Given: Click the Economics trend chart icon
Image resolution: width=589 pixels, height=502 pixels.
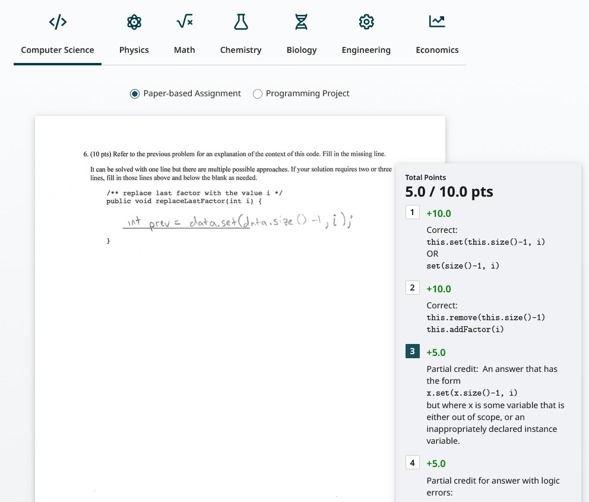Looking at the screenshot, I should pyautogui.click(x=437, y=23).
